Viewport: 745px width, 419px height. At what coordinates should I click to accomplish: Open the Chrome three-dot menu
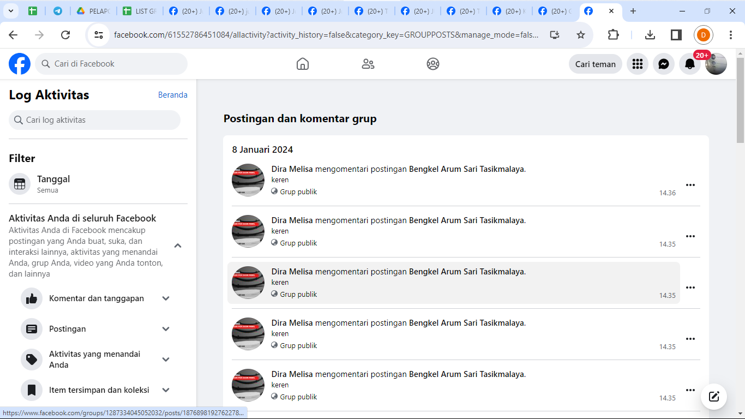[x=731, y=35]
